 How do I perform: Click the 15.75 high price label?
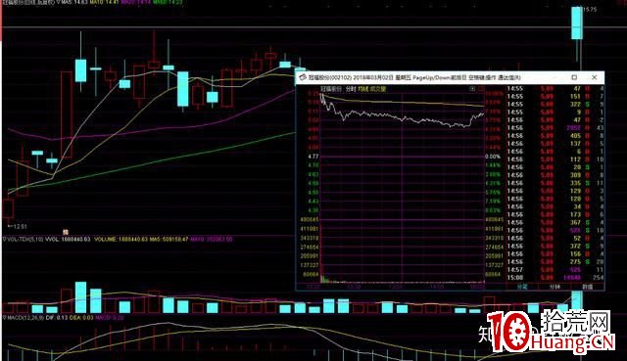pyautogui.click(x=590, y=9)
